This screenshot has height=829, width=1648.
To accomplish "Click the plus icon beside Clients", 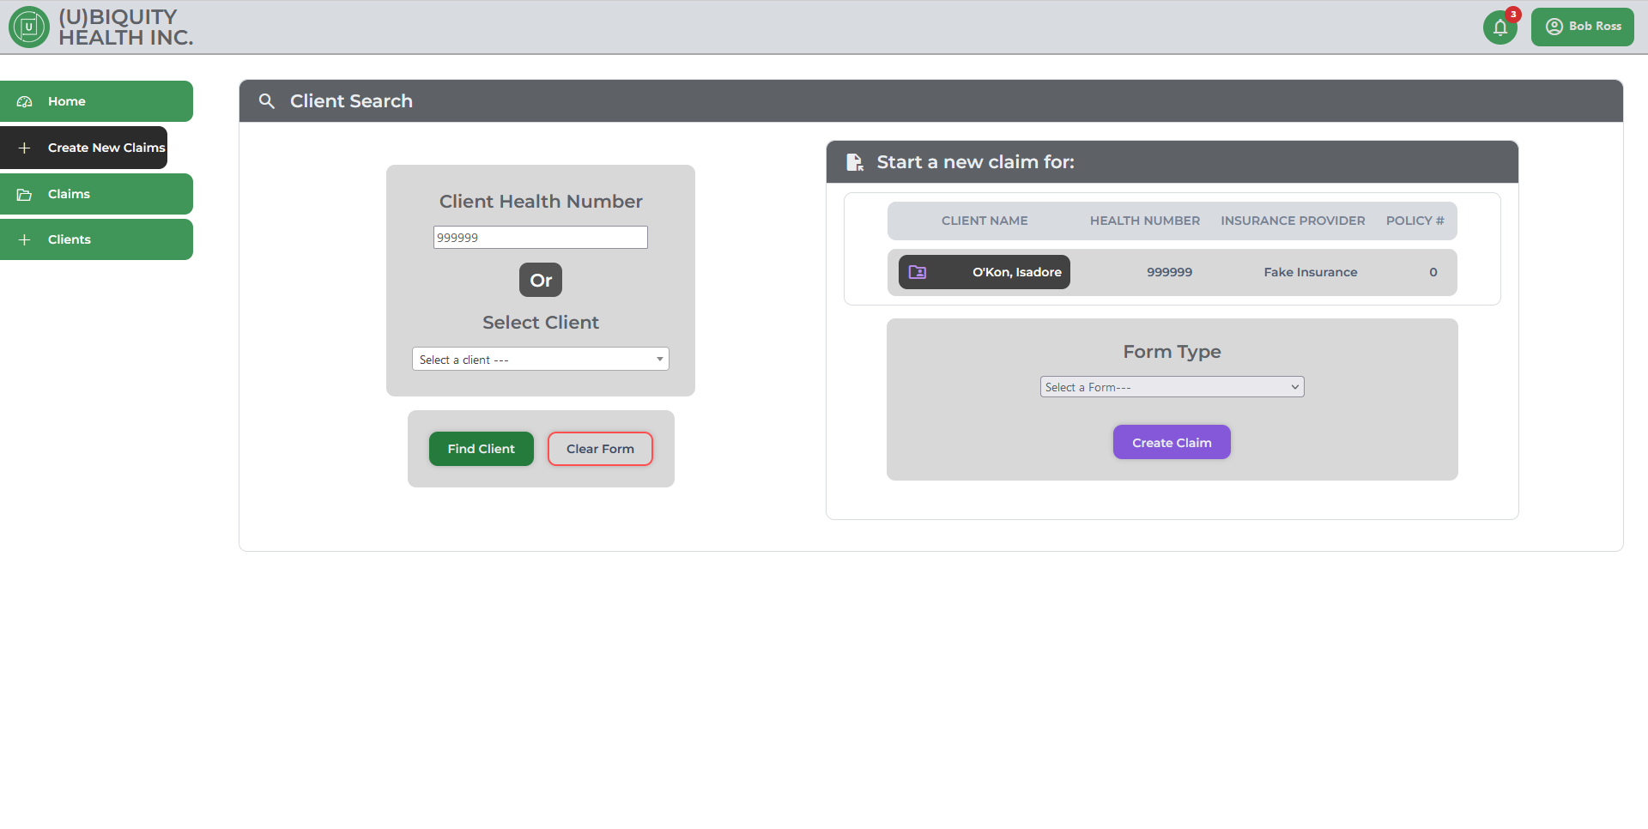I will coord(25,240).
